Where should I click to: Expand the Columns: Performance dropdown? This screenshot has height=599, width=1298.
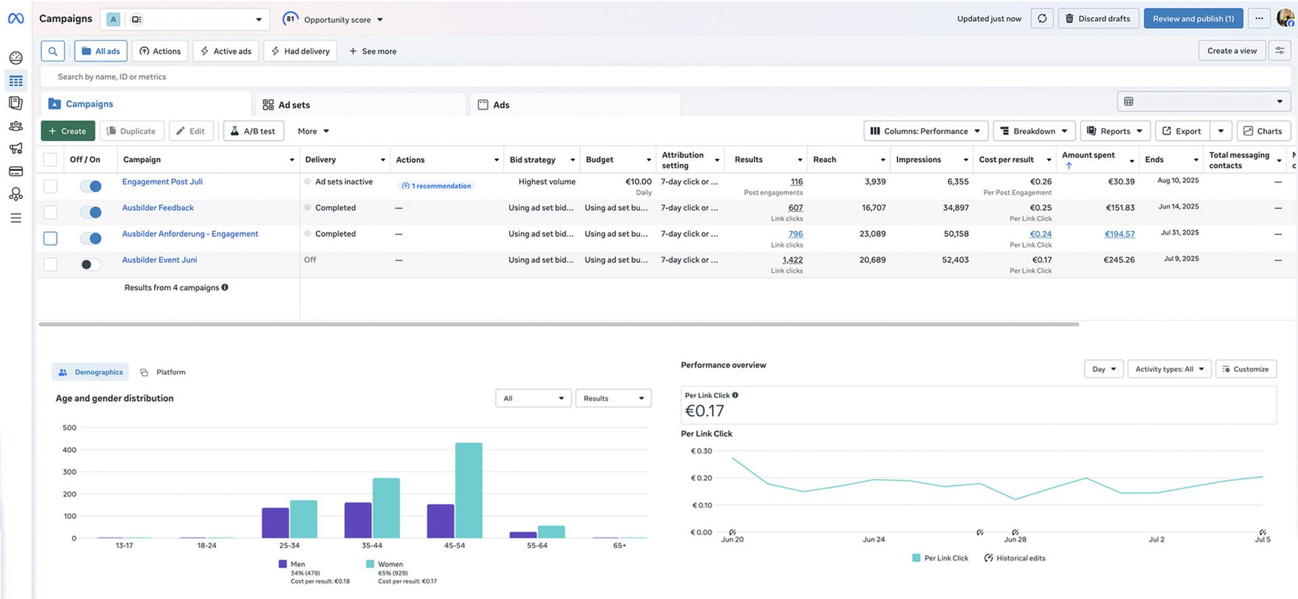(x=926, y=131)
